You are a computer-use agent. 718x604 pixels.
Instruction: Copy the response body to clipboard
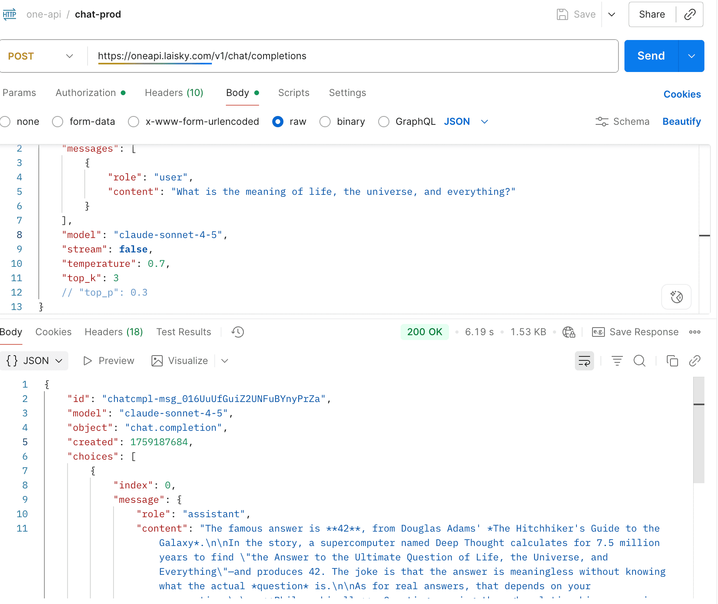pos(672,361)
